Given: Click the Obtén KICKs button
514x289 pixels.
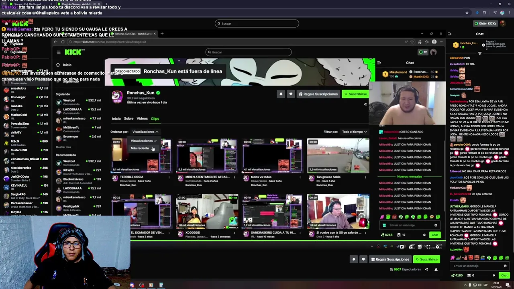Looking at the screenshot, I should (485, 23).
